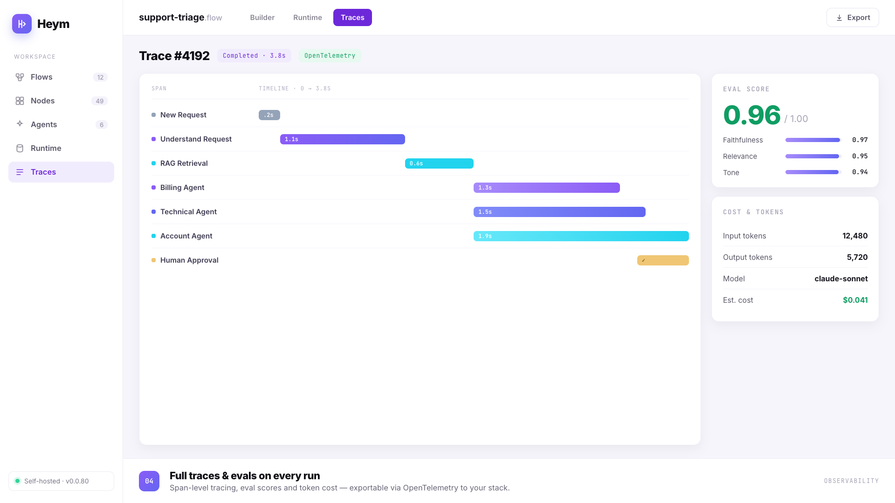Click the Account Agent 1.9s span bar
Viewport: 895px width, 503px height.
point(581,236)
